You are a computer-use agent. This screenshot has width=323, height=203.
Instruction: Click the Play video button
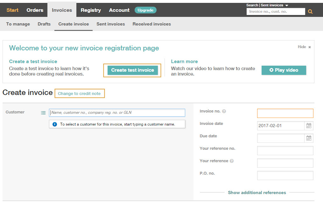click(284, 70)
